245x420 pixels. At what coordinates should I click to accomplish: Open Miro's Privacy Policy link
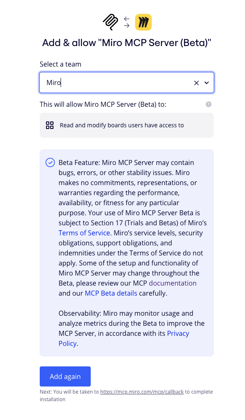(x=178, y=333)
